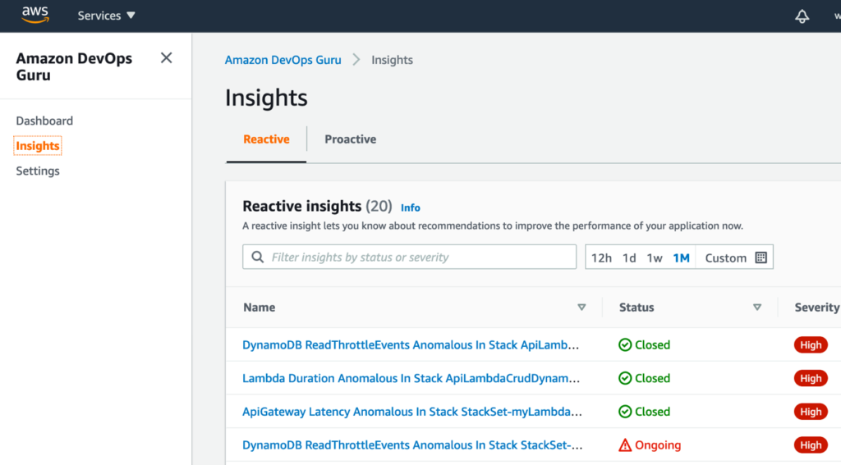Go to Dashboard in the sidebar
The height and width of the screenshot is (465, 841).
(x=44, y=121)
